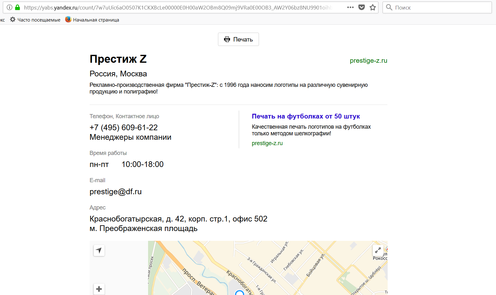496x295 pixels.
Task: Click the site information icon in address bar
Action: pyautogui.click(x=10, y=7)
